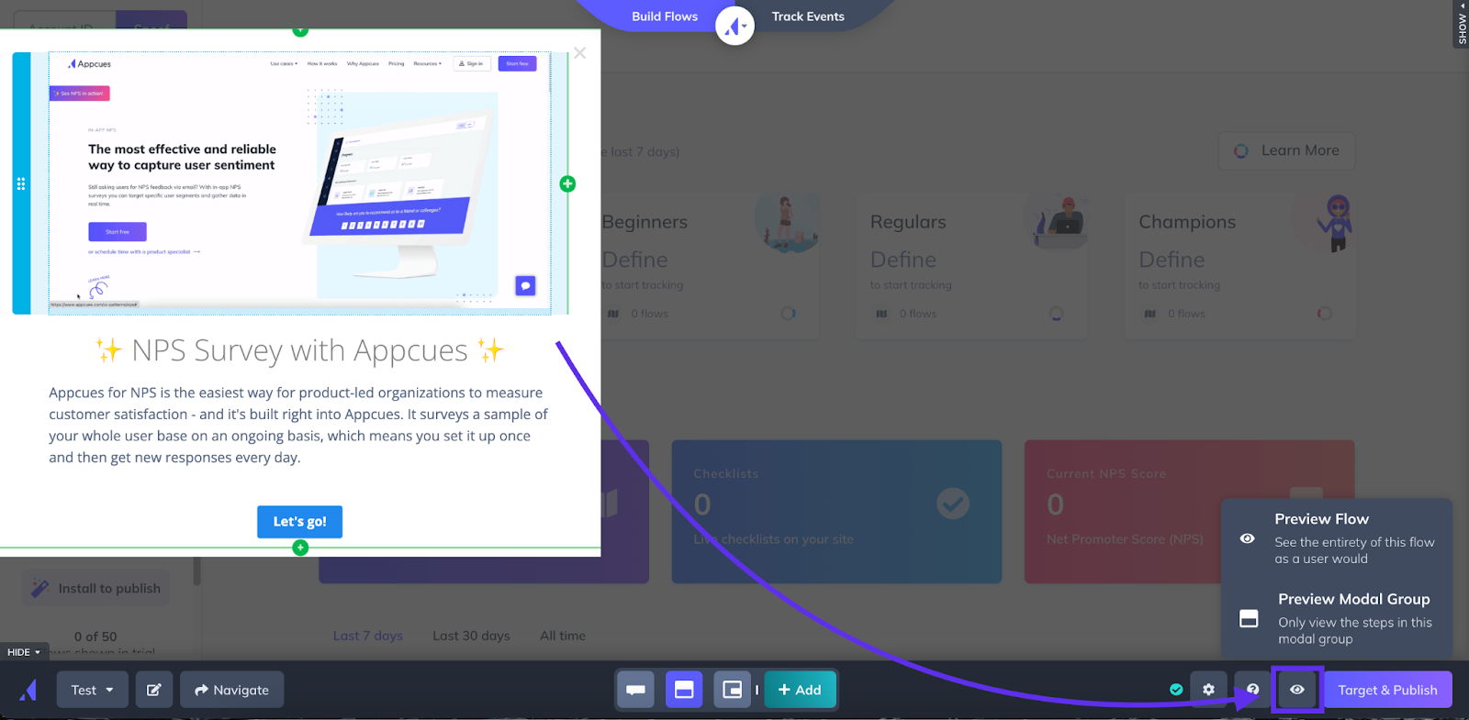The image size is (1469, 720).
Task: Click Define link in Beginners card
Action: click(635, 260)
